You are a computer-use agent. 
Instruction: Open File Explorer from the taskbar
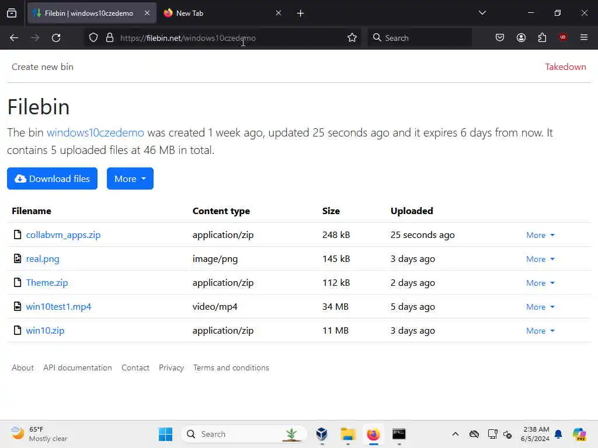[348, 434]
